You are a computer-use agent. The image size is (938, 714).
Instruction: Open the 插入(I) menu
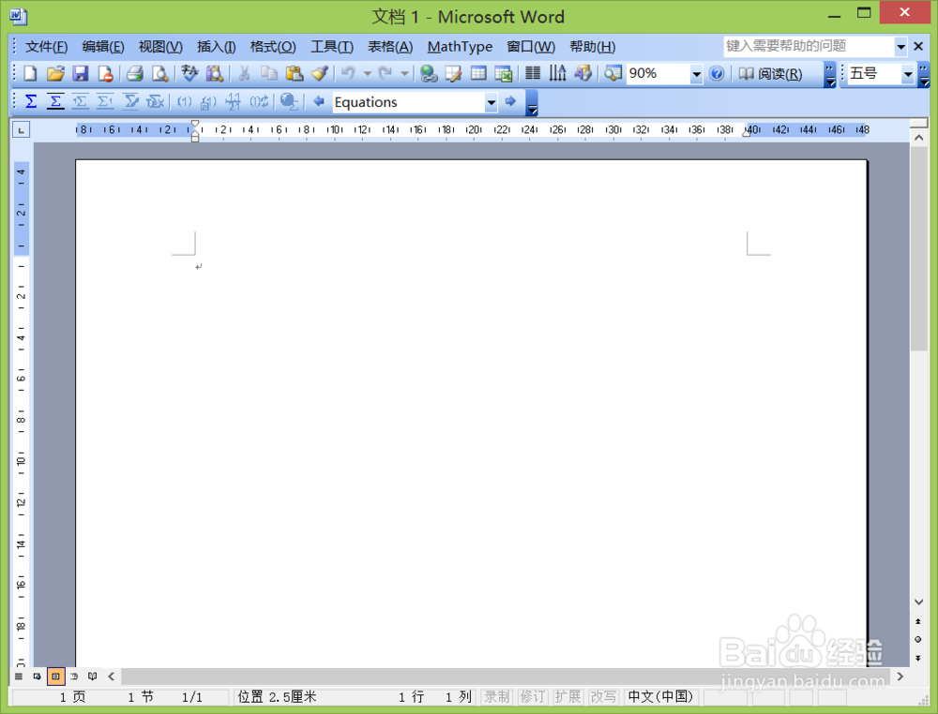click(216, 47)
